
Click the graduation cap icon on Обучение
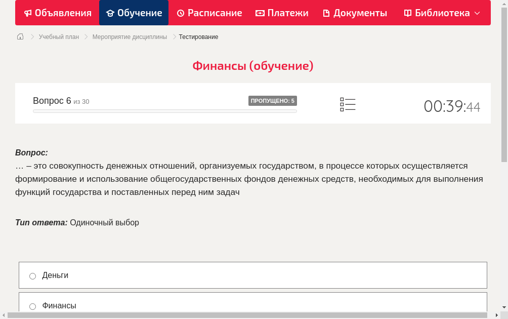point(111,13)
